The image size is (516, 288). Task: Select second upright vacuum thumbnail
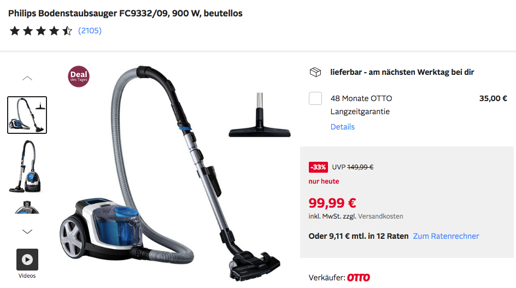(x=25, y=166)
